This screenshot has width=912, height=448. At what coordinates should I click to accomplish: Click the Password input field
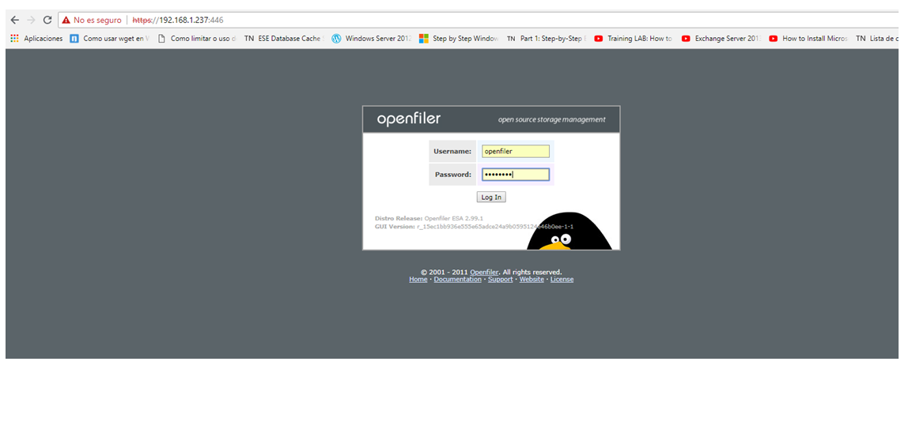[x=516, y=175]
